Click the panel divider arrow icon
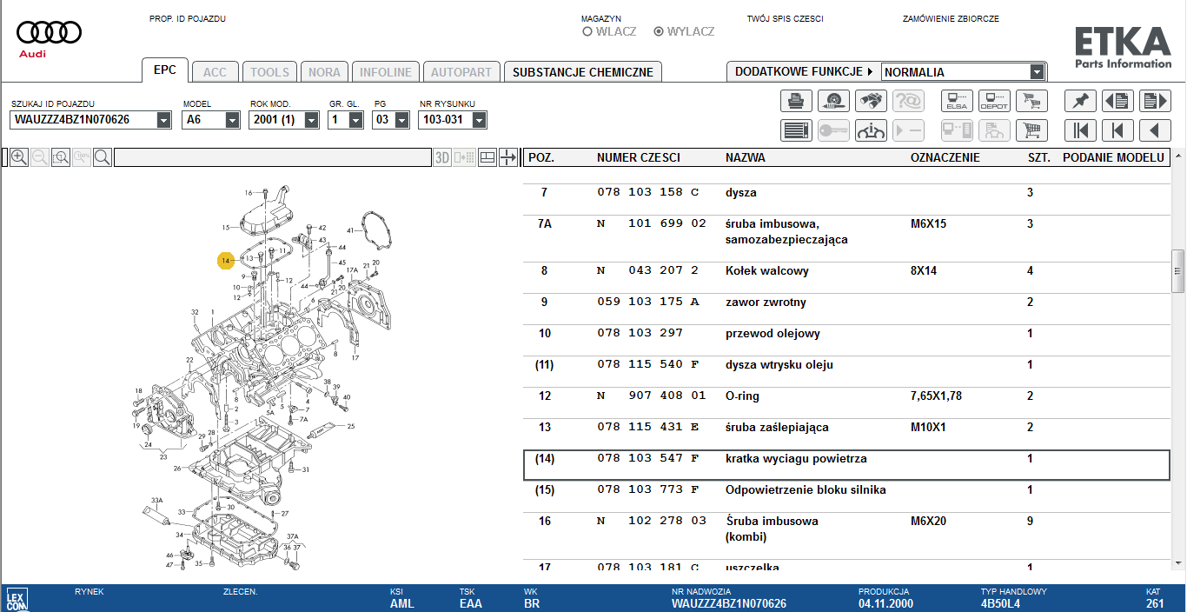Screen dimensions: 1187x612 click(508, 157)
